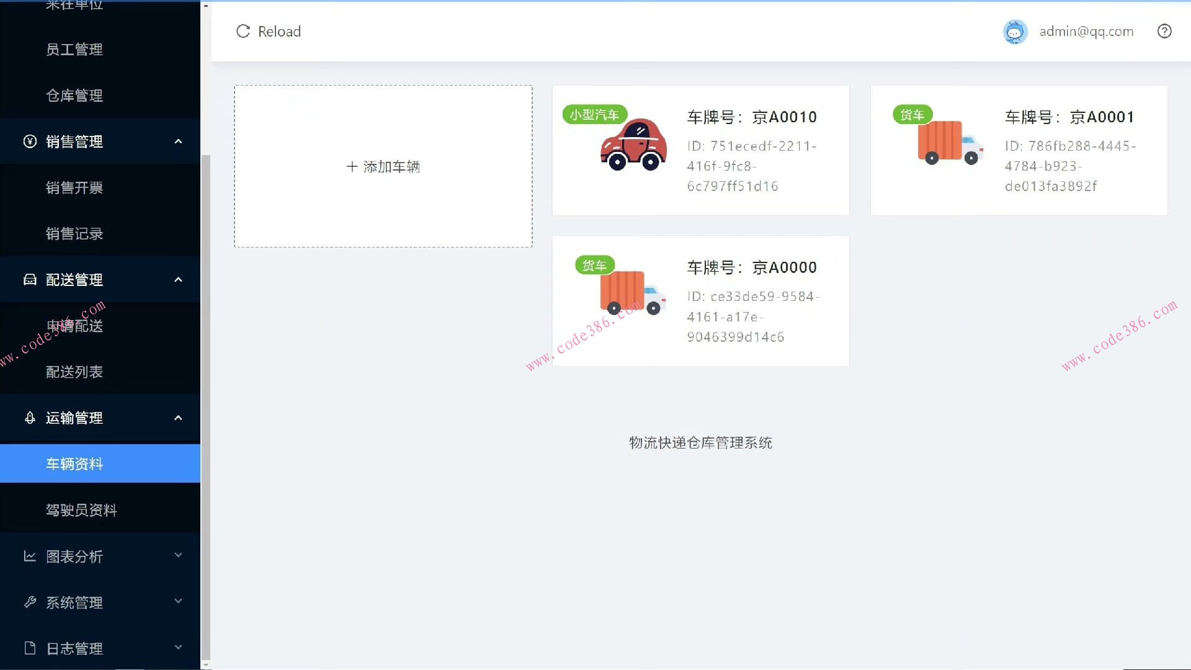Click the 日志管理 document icon
The width and height of the screenshot is (1191, 670).
(29, 648)
